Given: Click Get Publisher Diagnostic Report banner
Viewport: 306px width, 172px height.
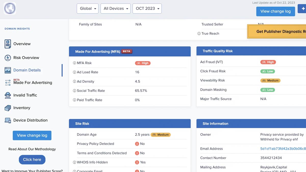Looking at the screenshot, I should [x=278, y=32].
